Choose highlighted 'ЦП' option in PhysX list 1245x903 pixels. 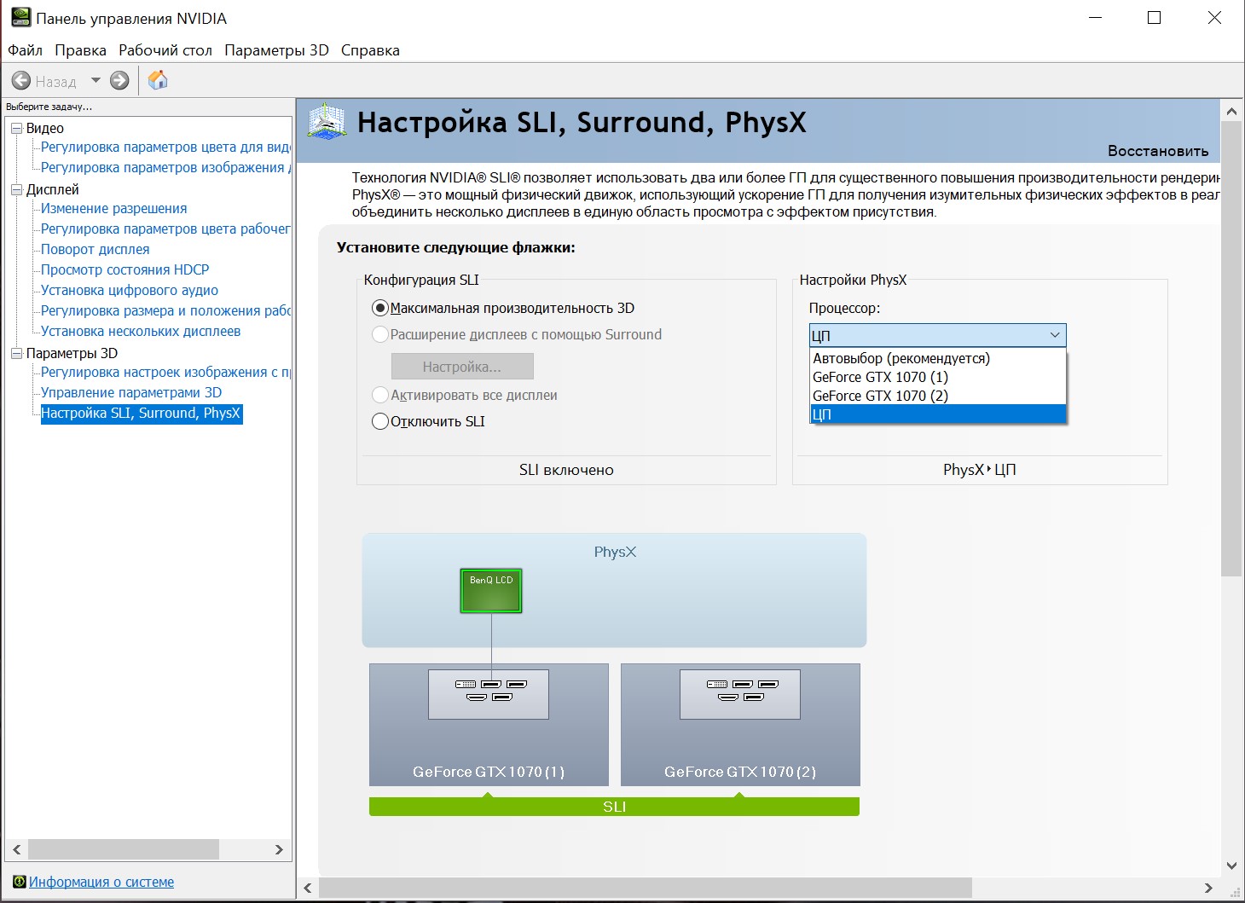[x=938, y=414]
